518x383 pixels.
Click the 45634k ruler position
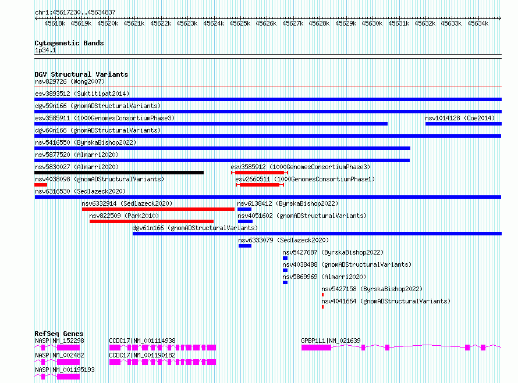point(478,23)
